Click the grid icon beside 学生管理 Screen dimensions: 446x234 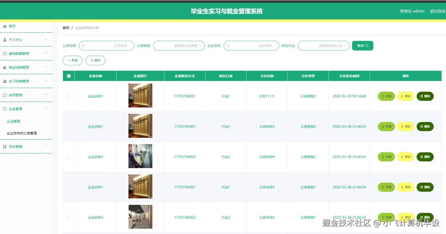(x=5, y=147)
